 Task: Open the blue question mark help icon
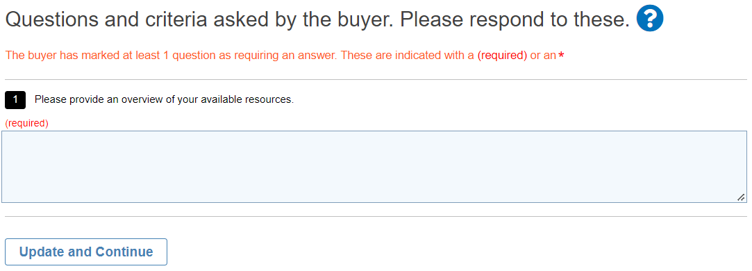pos(649,19)
